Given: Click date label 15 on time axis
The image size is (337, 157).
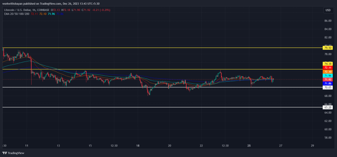Looking at the screenshot, I should [x=90, y=146].
